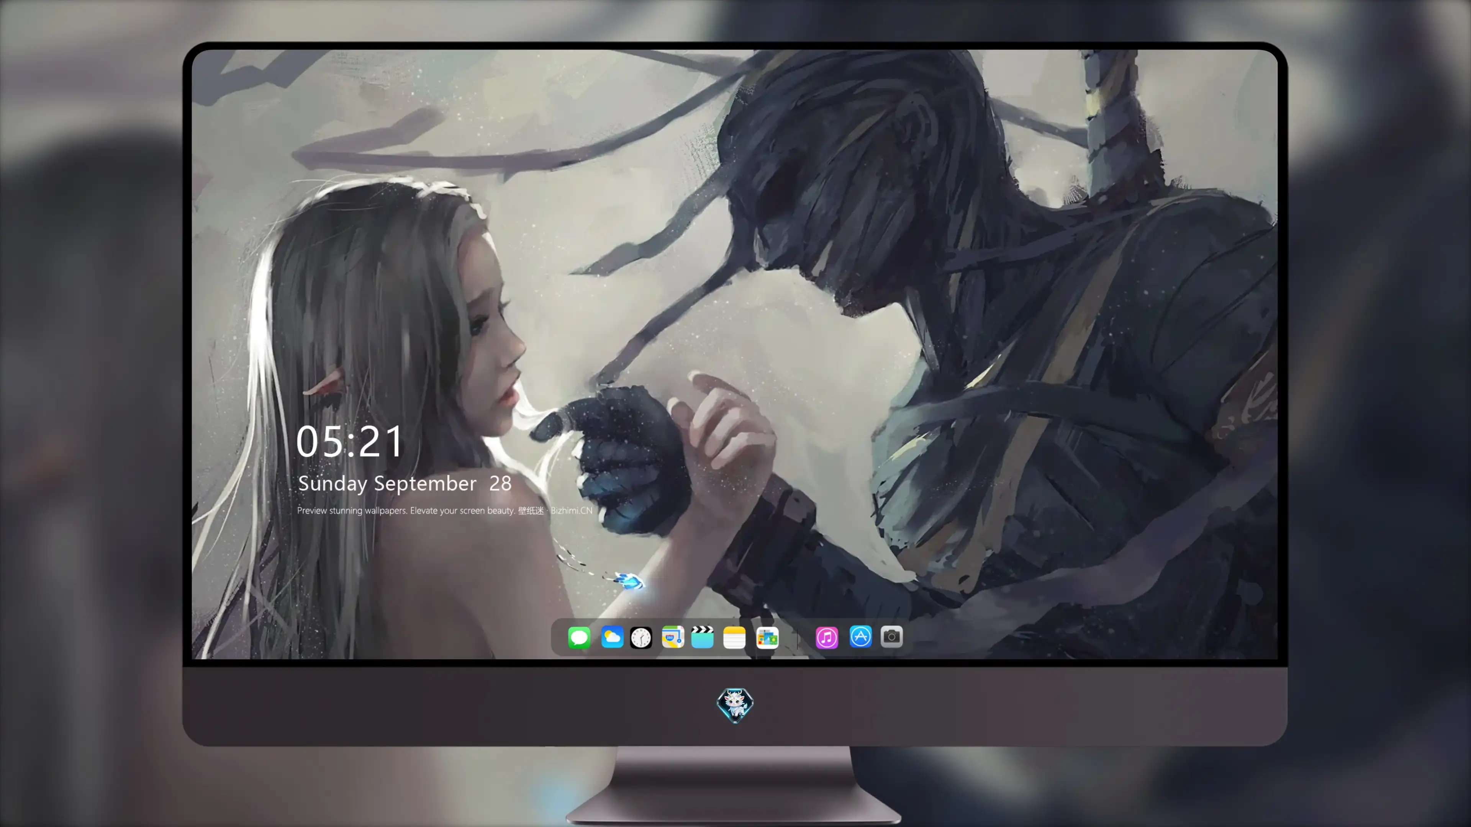Open the Videos clapperboard app in the dock
Screen dimensions: 1471x827
point(703,637)
